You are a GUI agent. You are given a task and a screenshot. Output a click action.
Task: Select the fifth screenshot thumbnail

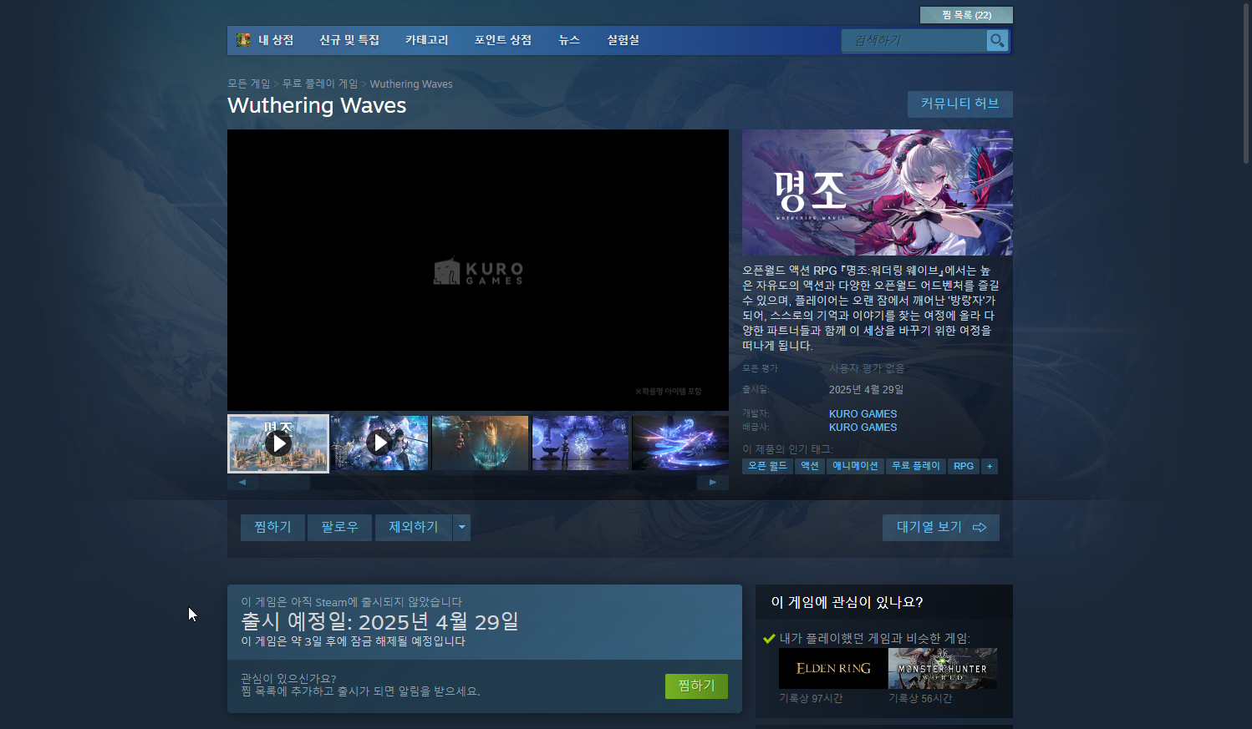pos(680,443)
